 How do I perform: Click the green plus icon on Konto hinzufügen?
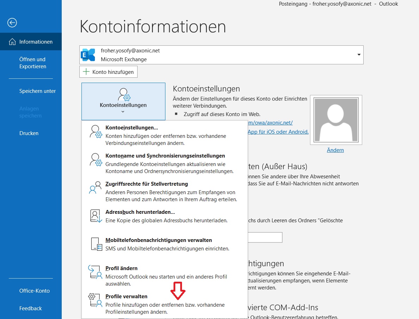pyautogui.click(x=86, y=72)
